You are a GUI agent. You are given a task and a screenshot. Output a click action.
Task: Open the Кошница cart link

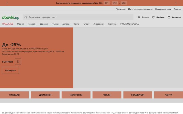coord(176,17)
